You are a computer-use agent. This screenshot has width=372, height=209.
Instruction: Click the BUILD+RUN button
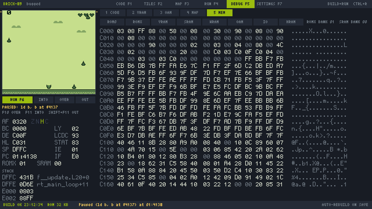pyautogui.click(x=338, y=4)
